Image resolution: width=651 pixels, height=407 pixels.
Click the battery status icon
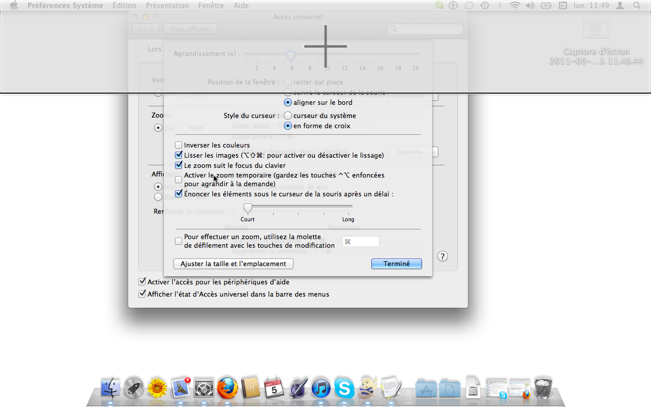(546, 6)
